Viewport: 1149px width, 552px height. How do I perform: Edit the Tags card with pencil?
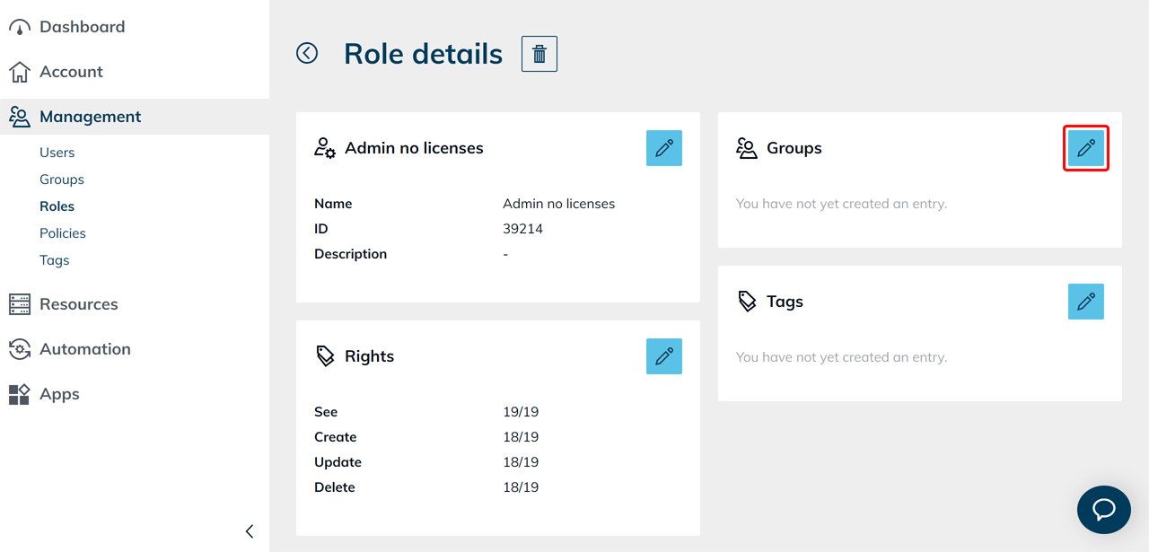coord(1086,302)
